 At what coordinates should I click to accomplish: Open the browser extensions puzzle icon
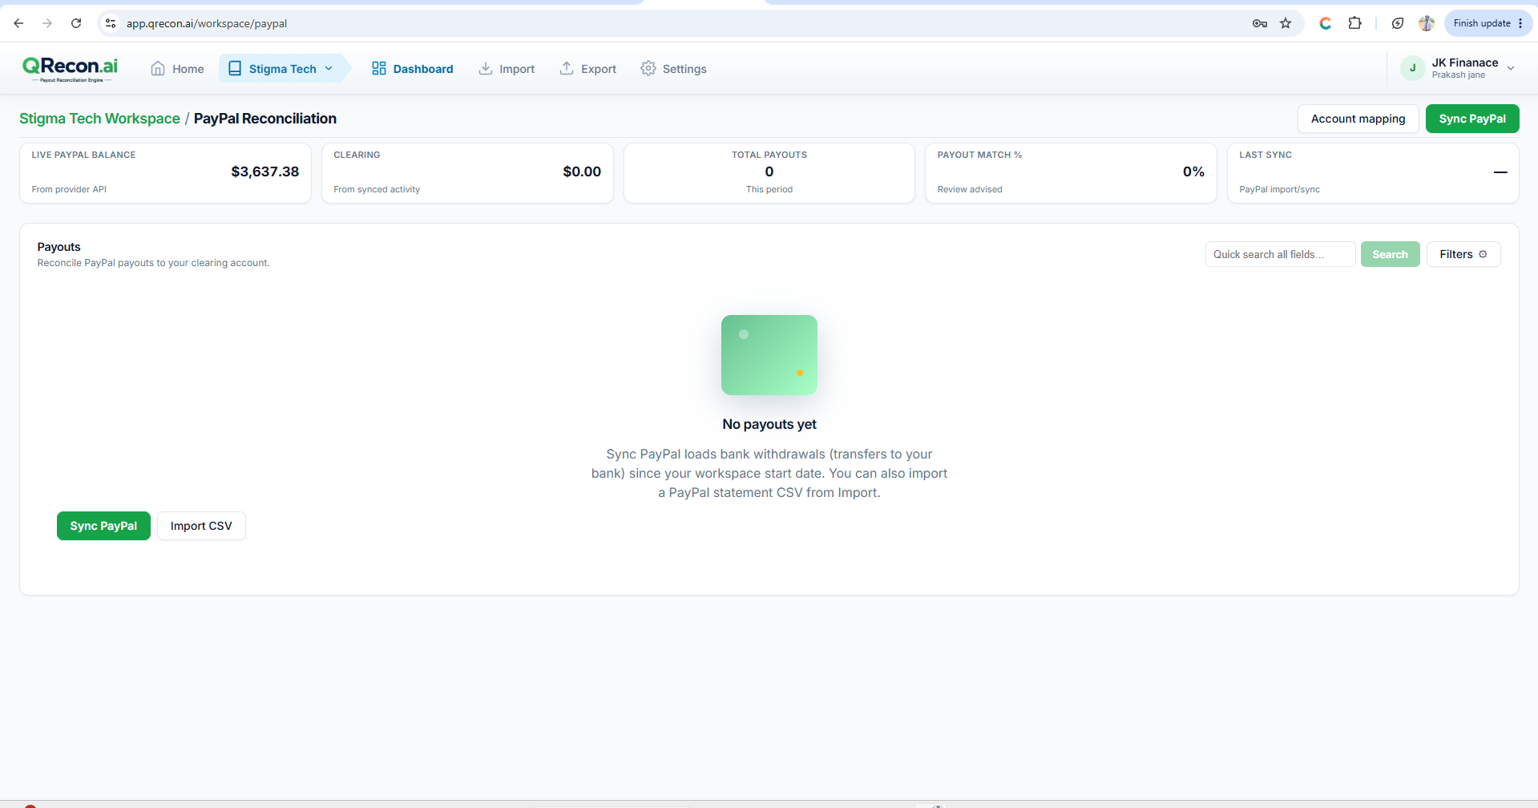click(x=1354, y=23)
